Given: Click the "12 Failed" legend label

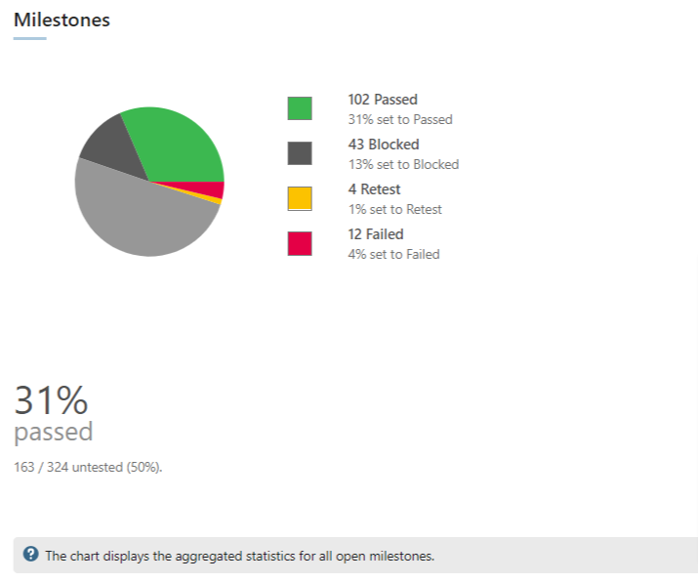Looking at the screenshot, I should click(376, 234).
